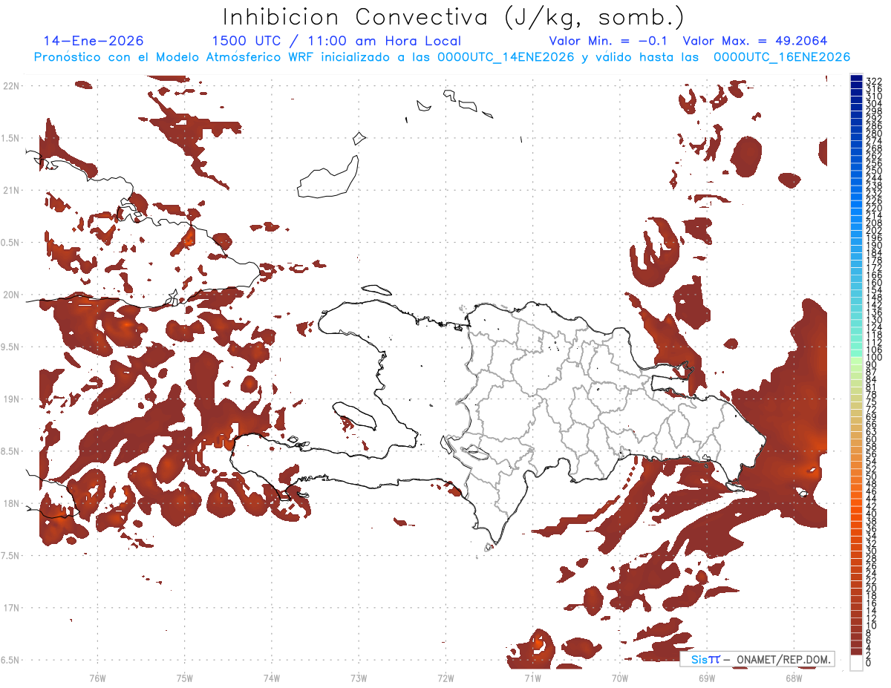Click the '322' value on the color scale
The image size is (891, 688).
click(x=873, y=81)
